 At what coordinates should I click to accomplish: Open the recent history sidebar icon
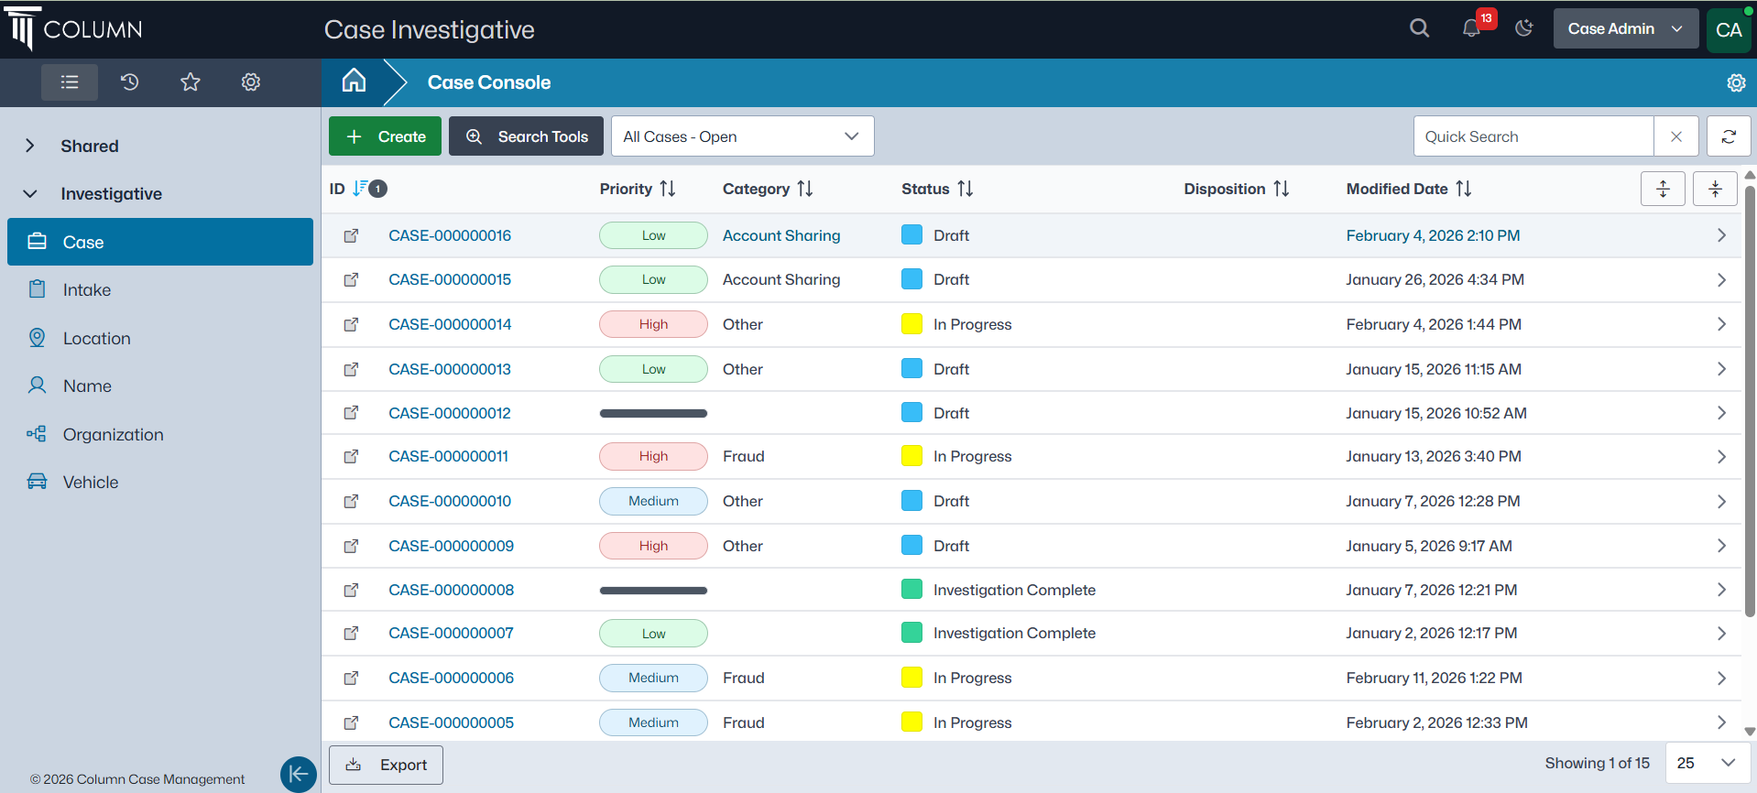point(130,82)
